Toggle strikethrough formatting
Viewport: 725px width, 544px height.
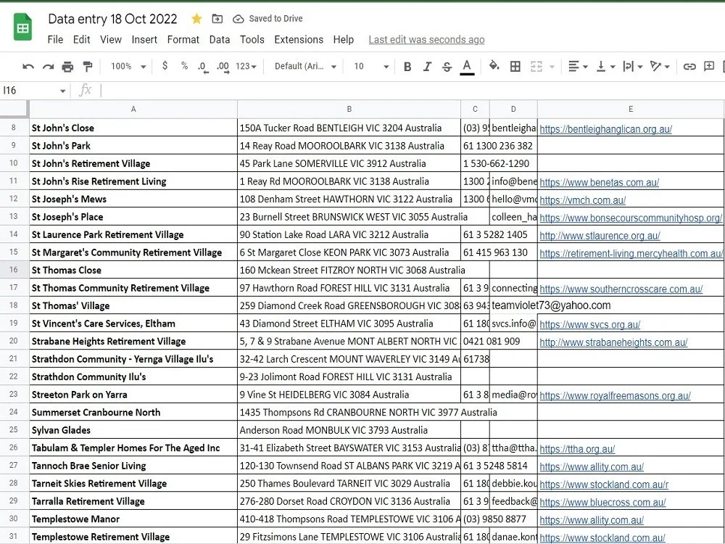coord(447,67)
